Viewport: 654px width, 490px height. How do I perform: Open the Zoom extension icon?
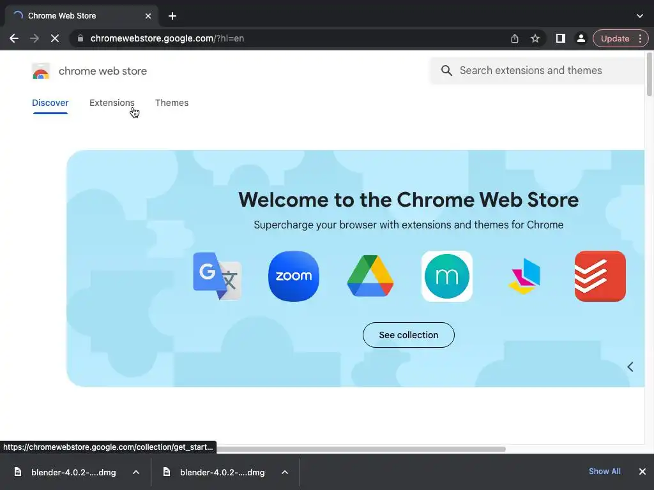(x=294, y=276)
